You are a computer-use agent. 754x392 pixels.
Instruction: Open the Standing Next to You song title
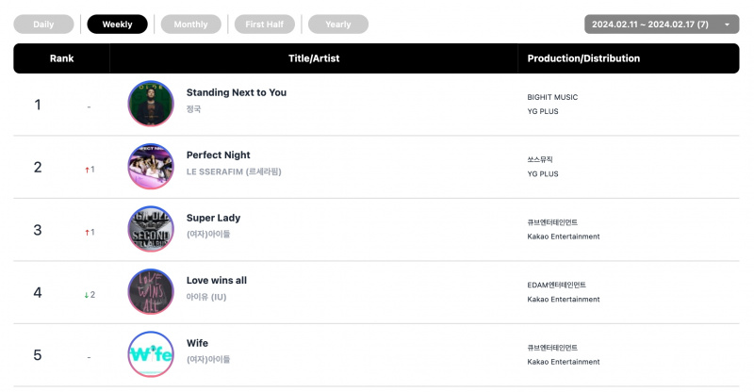(x=237, y=92)
